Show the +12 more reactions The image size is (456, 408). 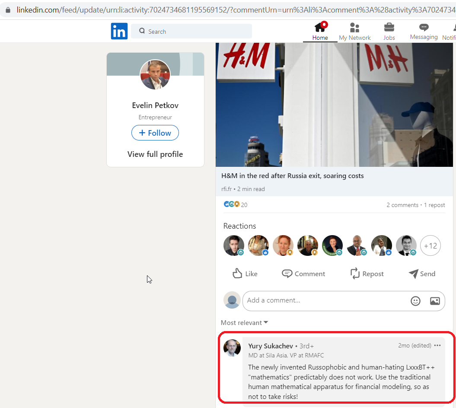pyautogui.click(x=430, y=245)
